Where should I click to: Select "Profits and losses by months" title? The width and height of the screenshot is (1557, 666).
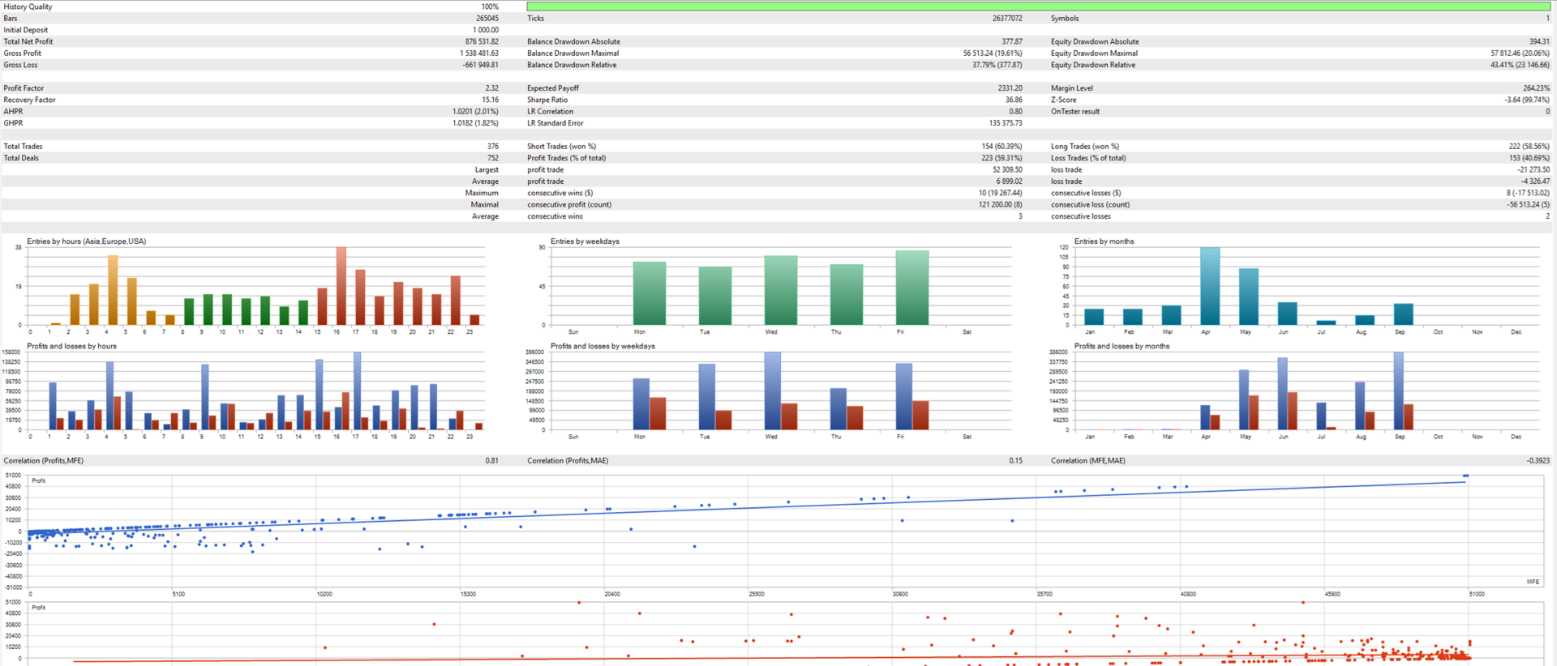pos(1122,346)
